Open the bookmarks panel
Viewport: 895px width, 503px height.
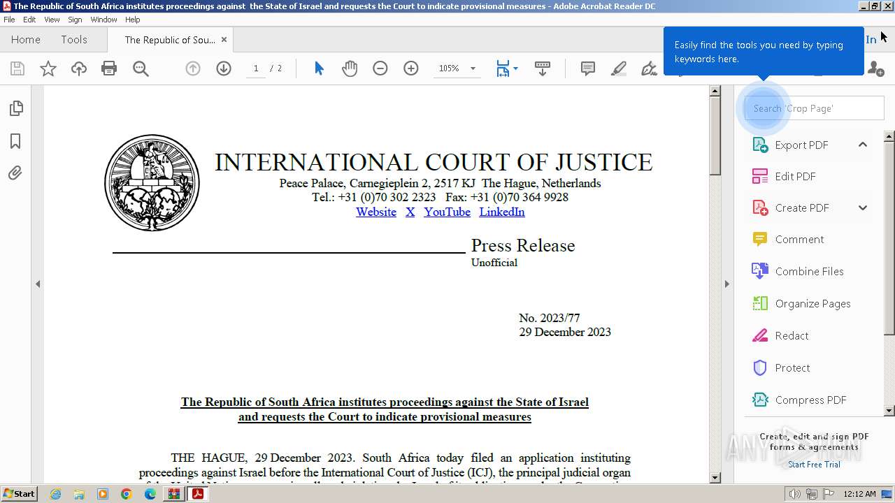click(15, 141)
